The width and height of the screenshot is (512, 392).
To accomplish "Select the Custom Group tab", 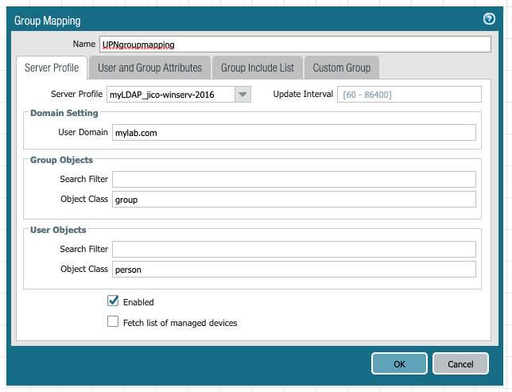I will [x=341, y=68].
